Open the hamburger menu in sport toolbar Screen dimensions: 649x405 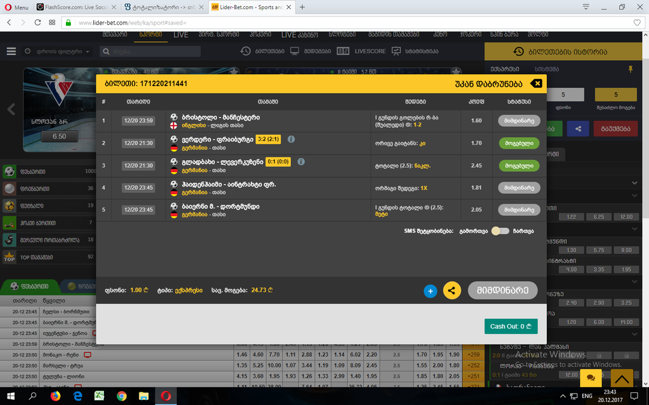(11, 51)
